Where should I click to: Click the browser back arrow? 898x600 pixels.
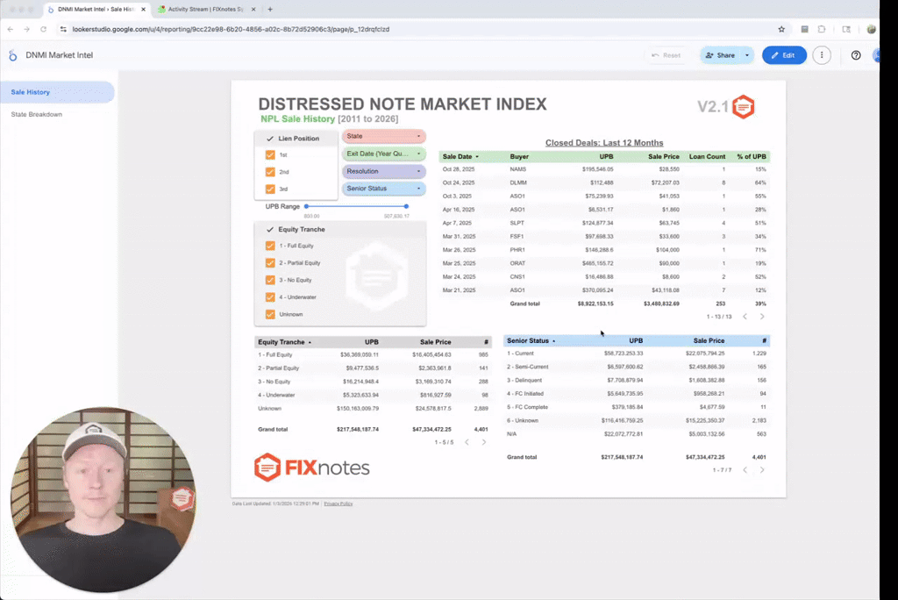pyautogui.click(x=11, y=29)
